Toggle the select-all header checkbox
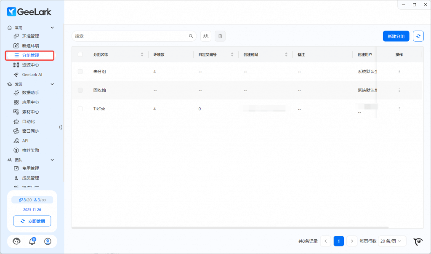Viewport: 431px width, 254px height. pos(80,54)
